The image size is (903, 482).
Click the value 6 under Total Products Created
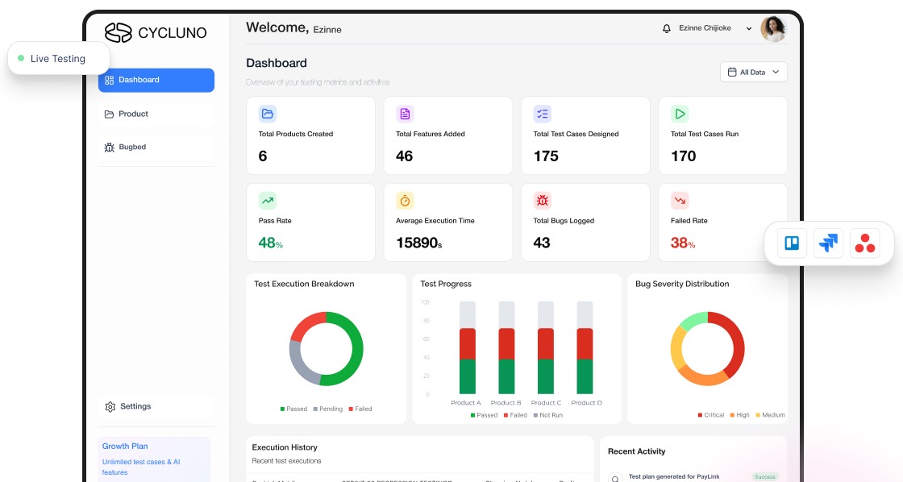(x=263, y=156)
